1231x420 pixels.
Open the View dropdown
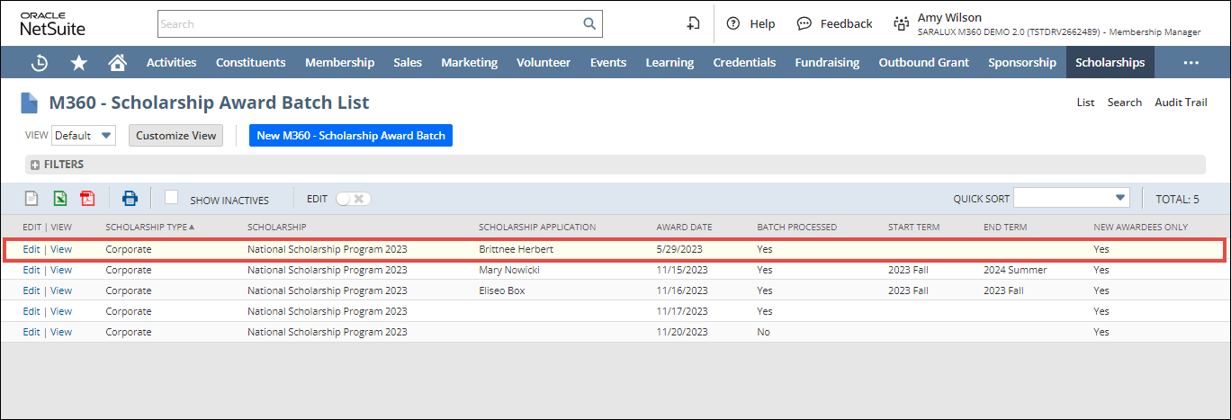tap(84, 136)
